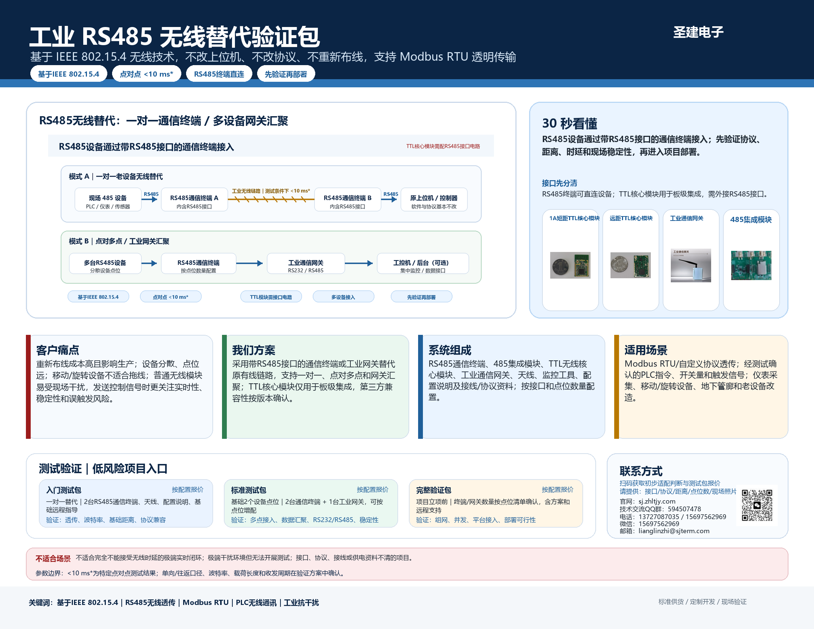Click the WeChat line 微信: 15697562969
This screenshot has width=814, height=629.
[x=649, y=524]
